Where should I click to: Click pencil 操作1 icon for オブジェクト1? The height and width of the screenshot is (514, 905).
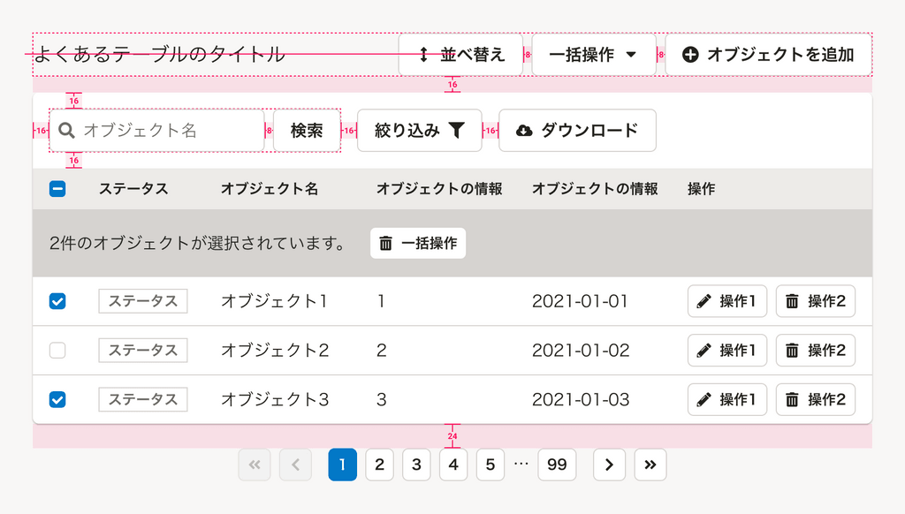[x=703, y=301]
